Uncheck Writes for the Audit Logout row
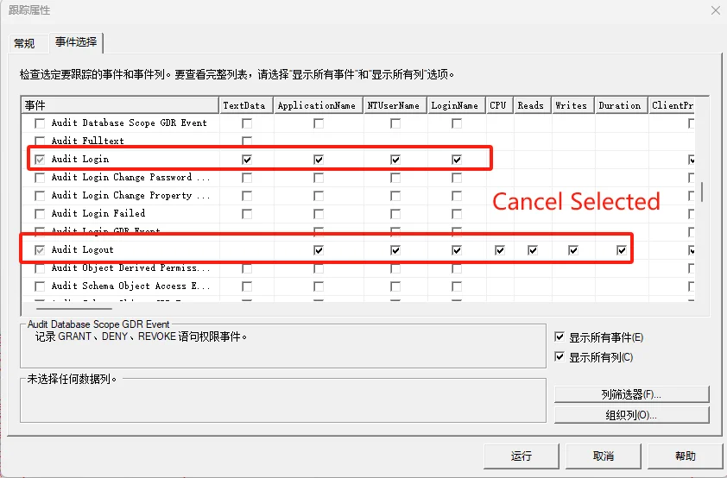The height and width of the screenshot is (478, 727). coord(573,250)
